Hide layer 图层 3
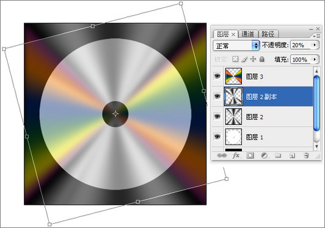Viewport: 325px width, 228px height. pyautogui.click(x=217, y=76)
